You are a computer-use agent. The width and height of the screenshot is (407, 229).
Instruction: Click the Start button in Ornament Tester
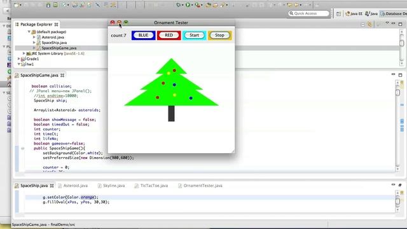(x=194, y=36)
